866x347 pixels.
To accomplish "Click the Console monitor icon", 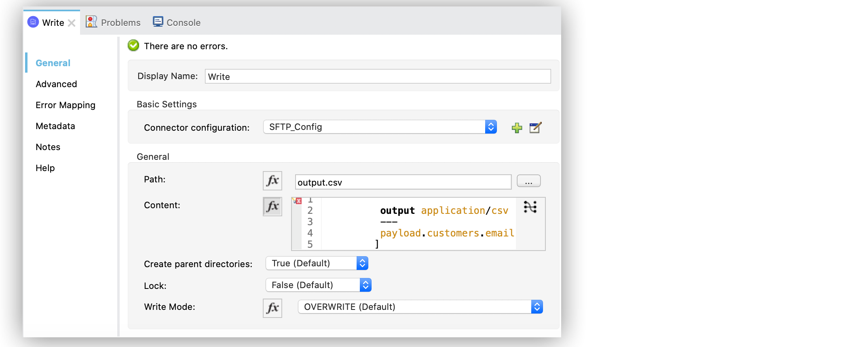I will 158,22.
